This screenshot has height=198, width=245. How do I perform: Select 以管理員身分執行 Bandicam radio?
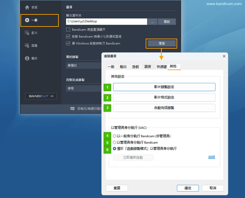(x=114, y=142)
